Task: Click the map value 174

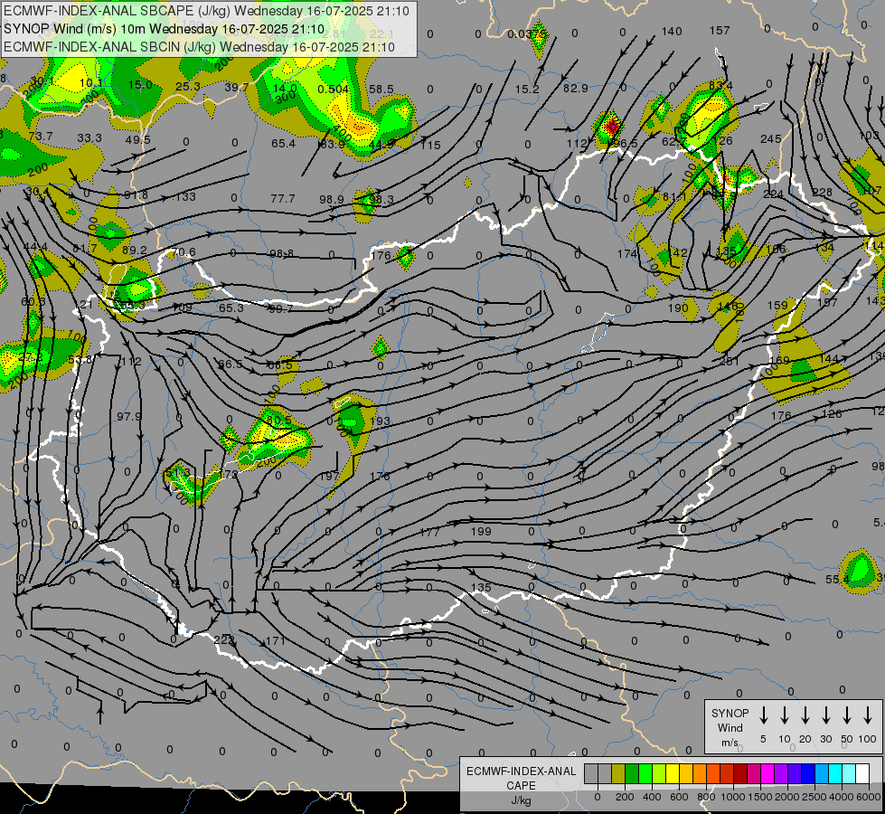Action: 627,253
